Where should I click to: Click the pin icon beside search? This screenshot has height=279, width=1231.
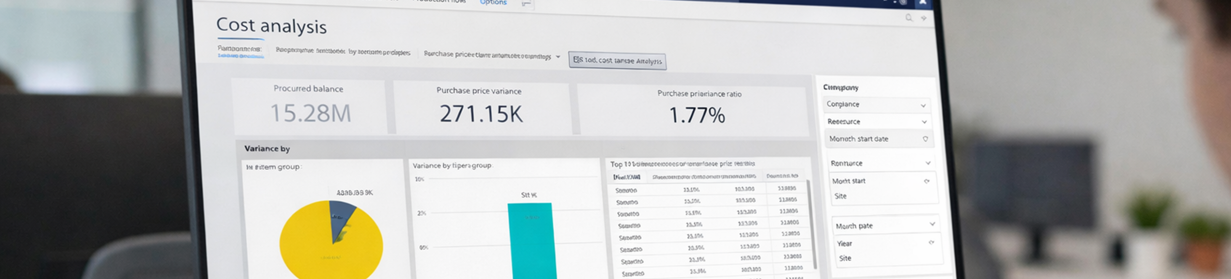tap(924, 18)
